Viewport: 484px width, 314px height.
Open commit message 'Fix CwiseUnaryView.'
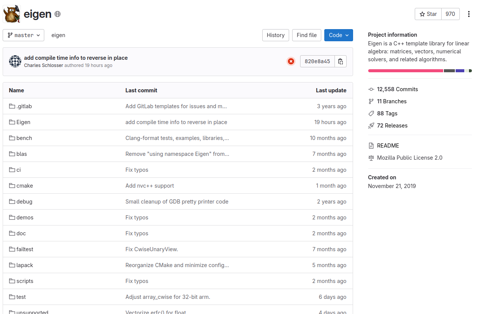(x=152, y=249)
